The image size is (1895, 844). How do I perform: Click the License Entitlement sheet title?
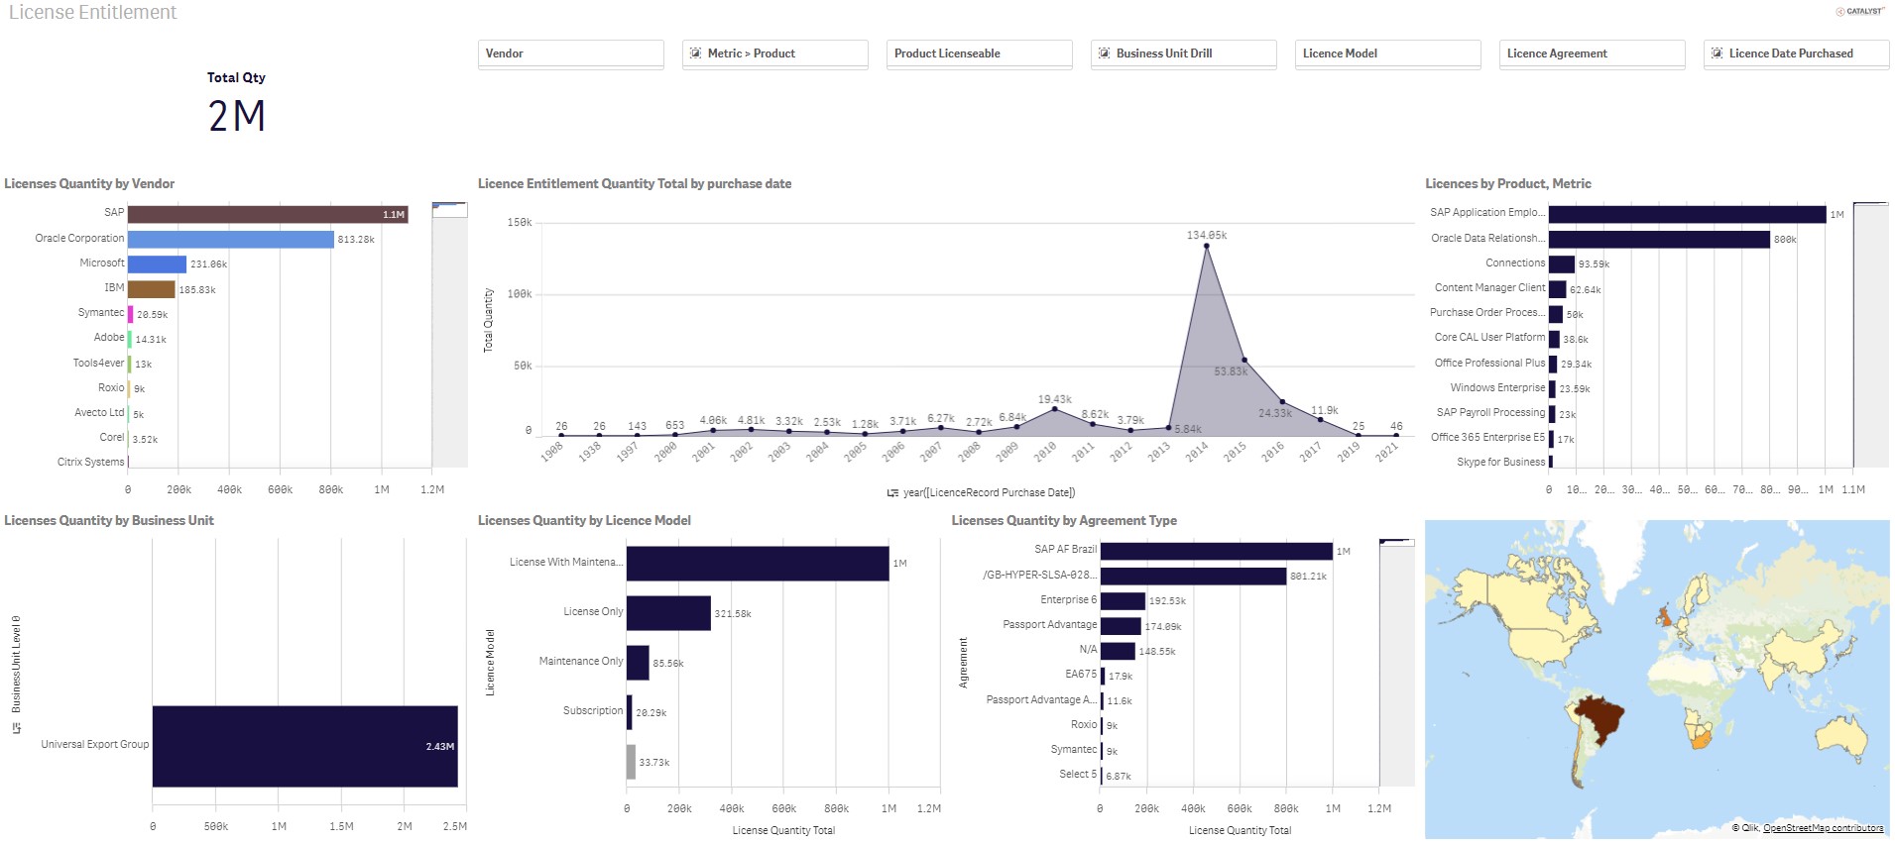(x=92, y=12)
